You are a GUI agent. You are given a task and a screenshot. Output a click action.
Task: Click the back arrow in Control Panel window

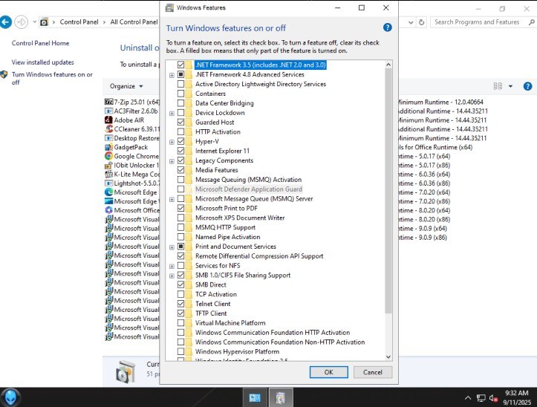point(5,22)
